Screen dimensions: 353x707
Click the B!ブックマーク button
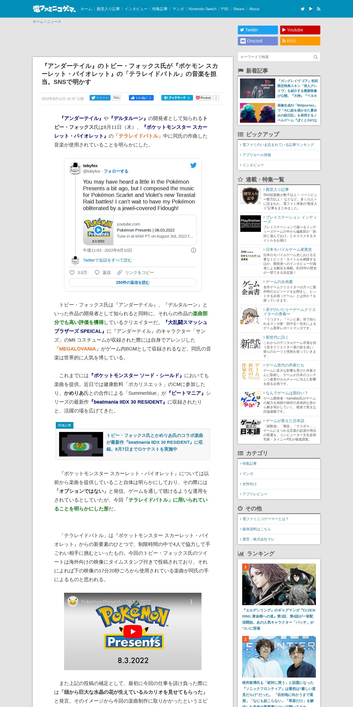click(x=177, y=98)
